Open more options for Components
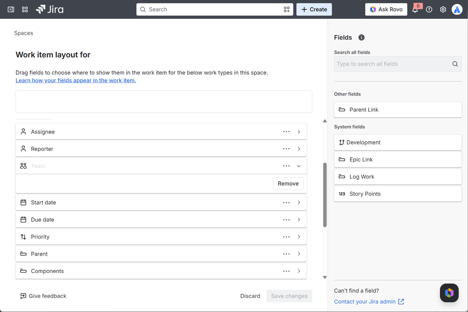Viewport: 468px width, 312px height. [287, 271]
